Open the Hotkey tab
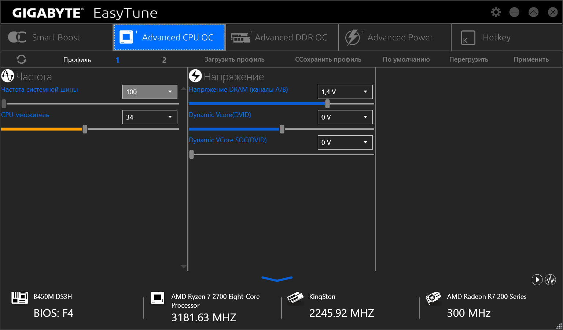Image resolution: width=563 pixels, height=330 pixels. tap(507, 37)
